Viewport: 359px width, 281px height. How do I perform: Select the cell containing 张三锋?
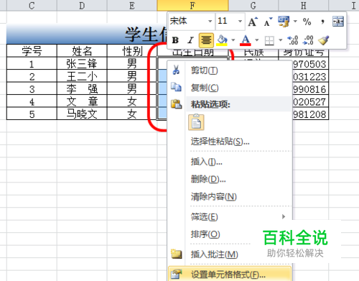(82, 63)
